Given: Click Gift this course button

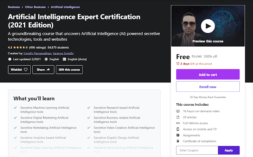Looking at the screenshot, I should pyautogui.click(x=70, y=70).
